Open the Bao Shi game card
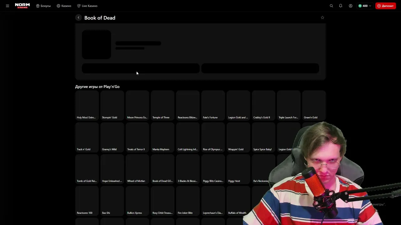The image size is (401, 225). point(112,201)
